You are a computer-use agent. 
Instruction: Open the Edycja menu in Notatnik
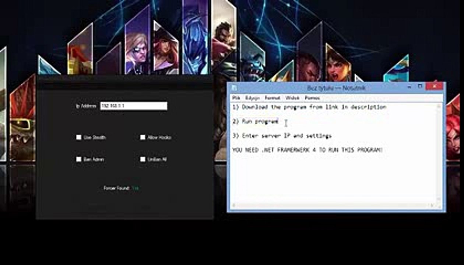point(252,98)
